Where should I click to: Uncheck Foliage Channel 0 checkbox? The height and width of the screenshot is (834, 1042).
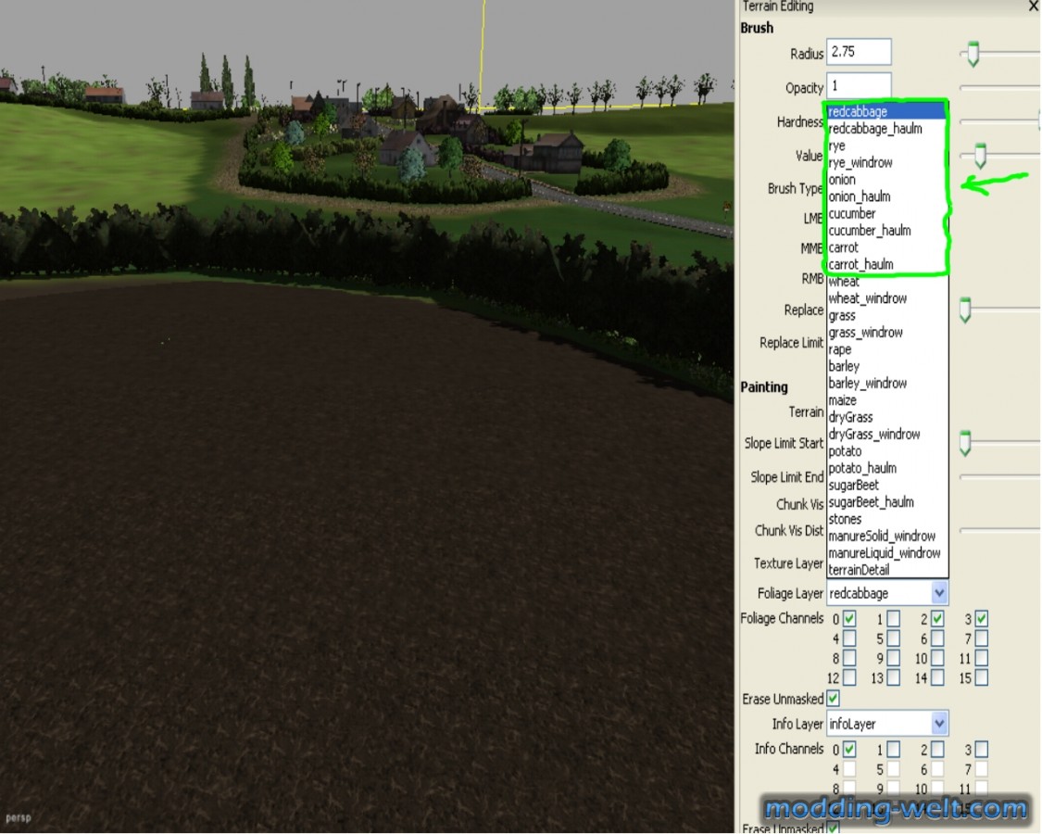[x=849, y=618]
